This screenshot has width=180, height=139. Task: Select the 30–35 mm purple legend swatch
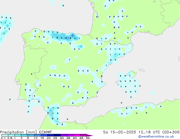[x=64, y=135]
